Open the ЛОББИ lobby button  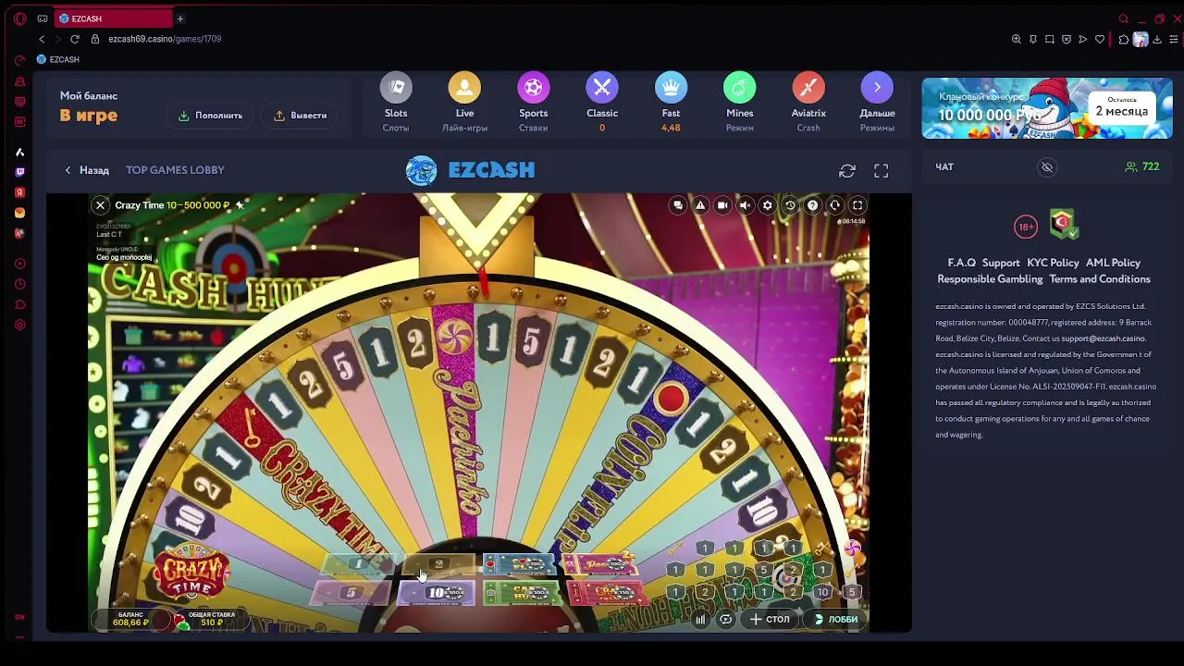[835, 620]
